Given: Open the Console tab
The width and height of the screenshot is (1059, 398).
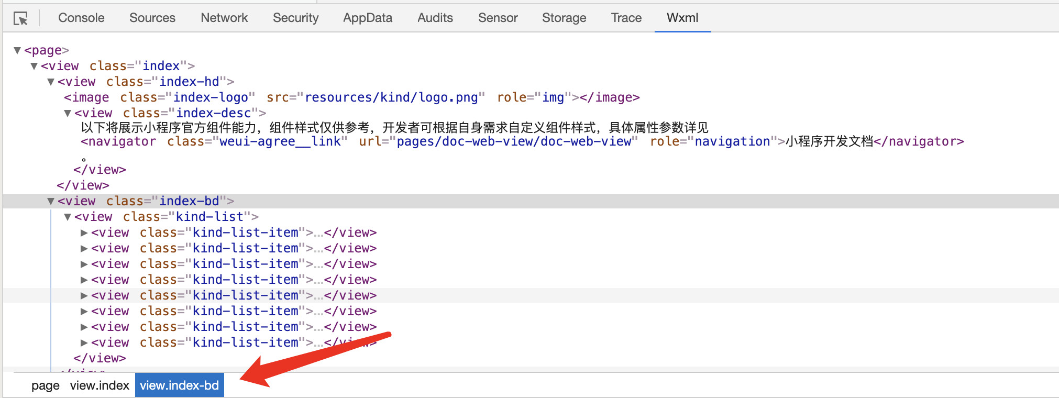Looking at the screenshot, I should [81, 18].
